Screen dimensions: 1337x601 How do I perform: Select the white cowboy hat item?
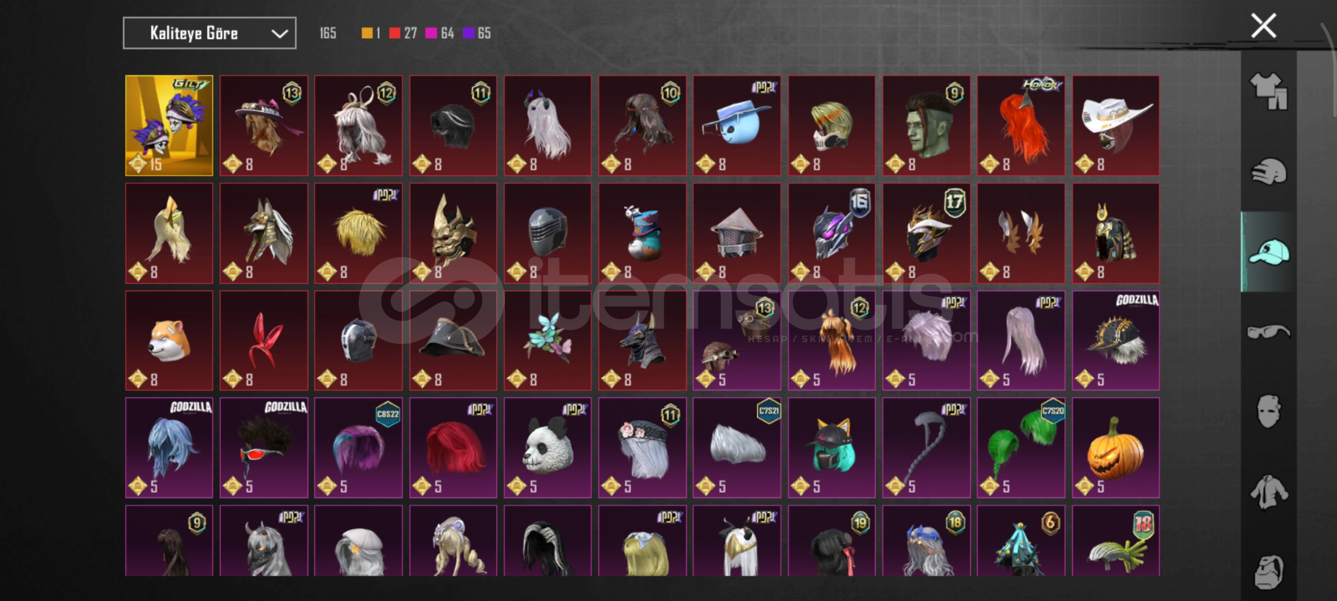tap(1116, 126)
